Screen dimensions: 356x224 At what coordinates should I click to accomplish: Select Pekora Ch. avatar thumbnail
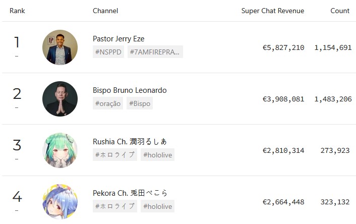[x=60, y=201]
